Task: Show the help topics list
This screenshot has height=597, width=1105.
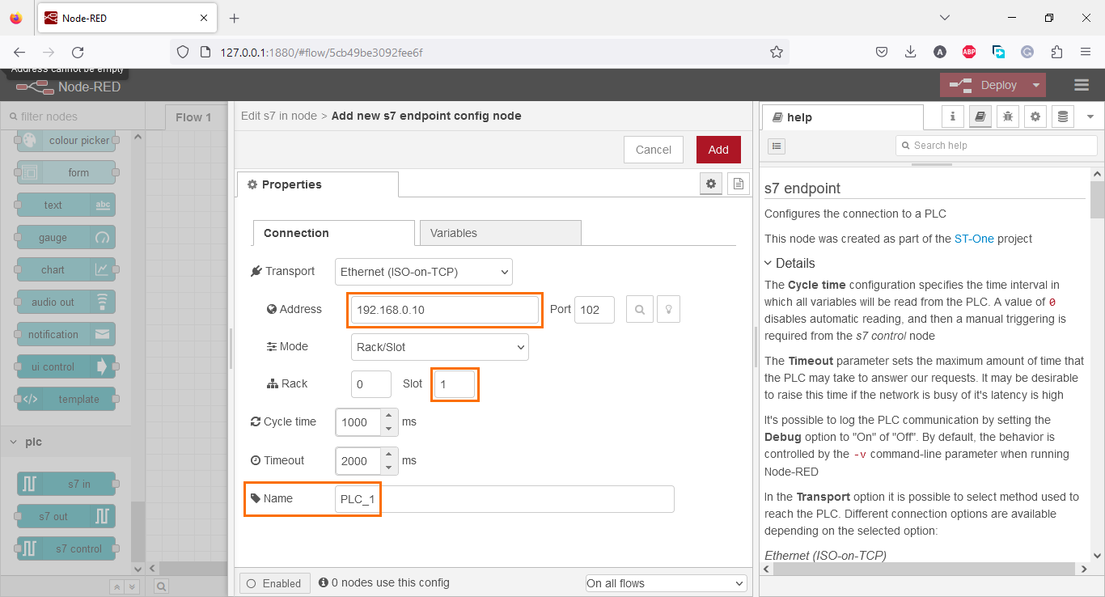Action: point(776,146)
